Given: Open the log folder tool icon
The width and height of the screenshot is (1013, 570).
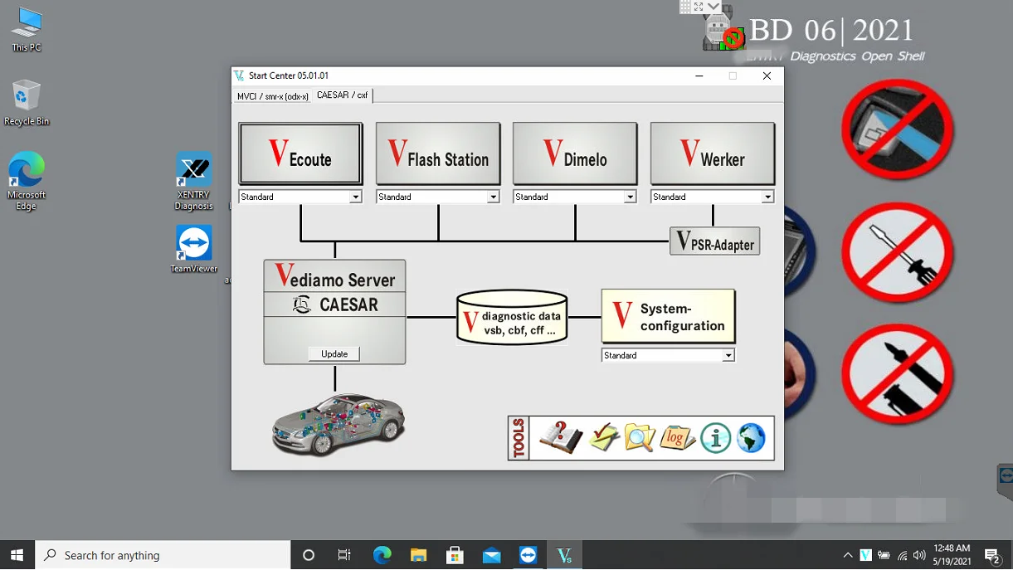Looking at the screenshot, I should [677, 437].
